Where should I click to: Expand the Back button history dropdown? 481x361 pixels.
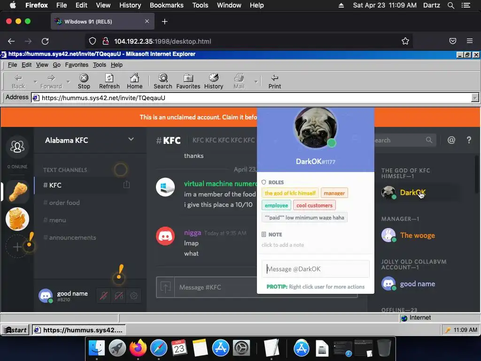click(x=35, y=82)
